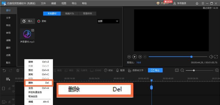Open the 素材 sidebar section
This screenshot has width=220, height=105.
[x=8, y=10]
